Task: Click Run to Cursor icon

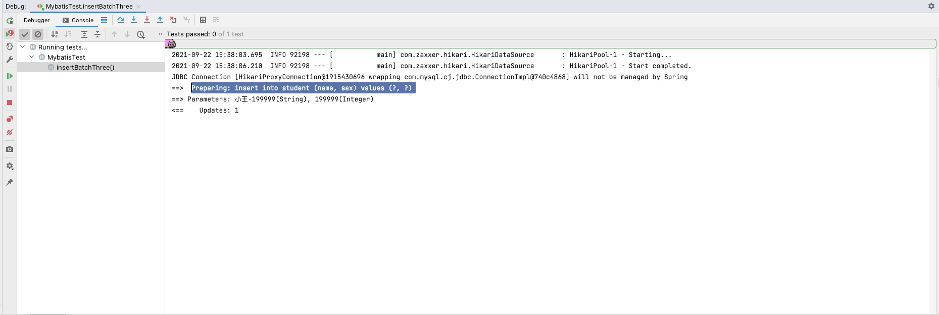Action: point(186,20)
